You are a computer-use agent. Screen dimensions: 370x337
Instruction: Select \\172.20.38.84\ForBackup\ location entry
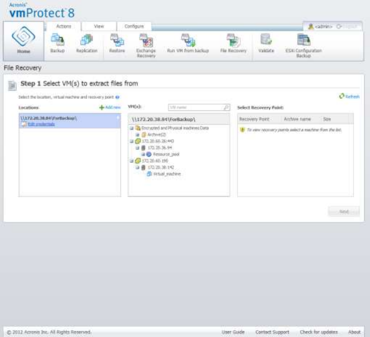coord(70,121)
